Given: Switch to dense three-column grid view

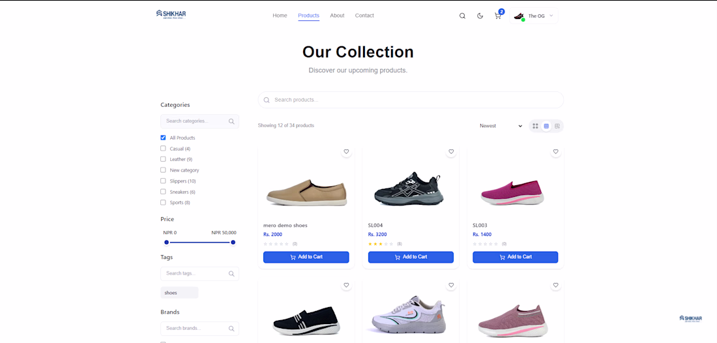Looking at the screenshot, I should tap(546, 126).
